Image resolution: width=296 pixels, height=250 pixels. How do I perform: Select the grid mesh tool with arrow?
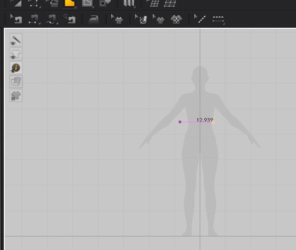[153, 3]
